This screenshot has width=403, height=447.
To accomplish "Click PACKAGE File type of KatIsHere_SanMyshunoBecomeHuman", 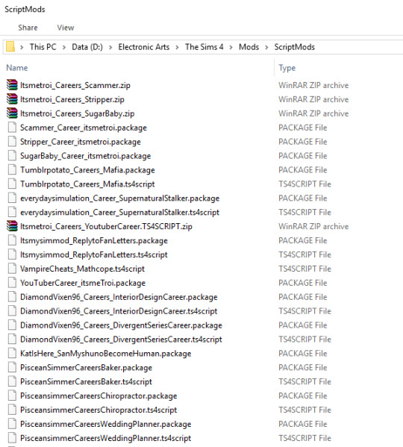I will click(303, 353).
